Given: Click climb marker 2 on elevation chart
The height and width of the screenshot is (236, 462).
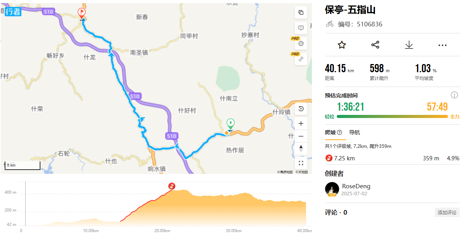Looking at the screenshot, I should [x=172, y=186].
